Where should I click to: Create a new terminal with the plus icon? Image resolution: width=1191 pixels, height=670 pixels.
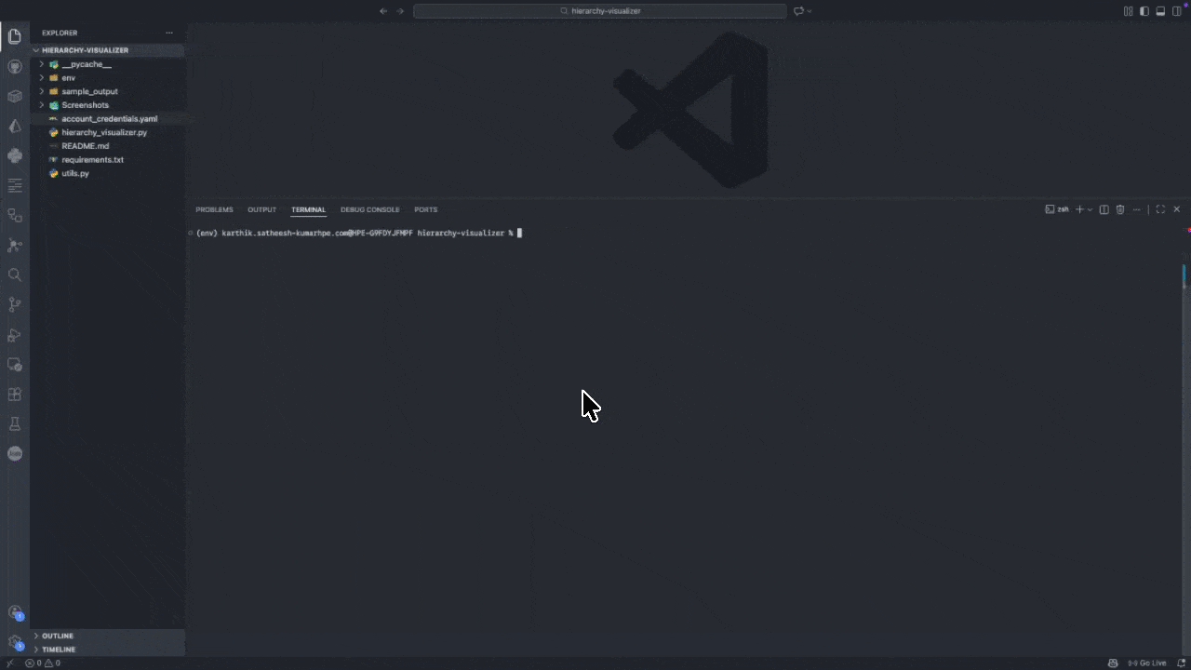1078,209
